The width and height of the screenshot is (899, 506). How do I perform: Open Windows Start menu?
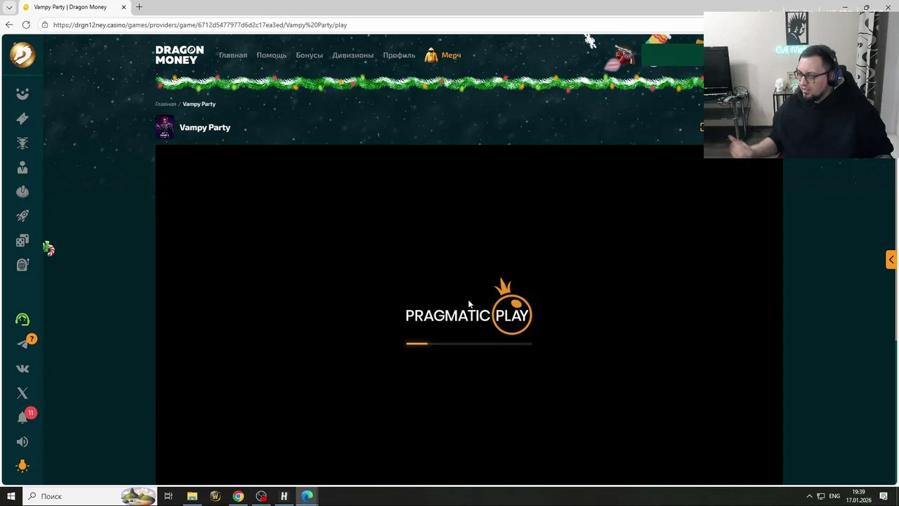11,496
